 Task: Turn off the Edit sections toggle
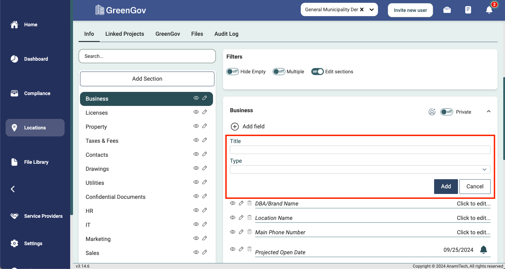(317, 72)
